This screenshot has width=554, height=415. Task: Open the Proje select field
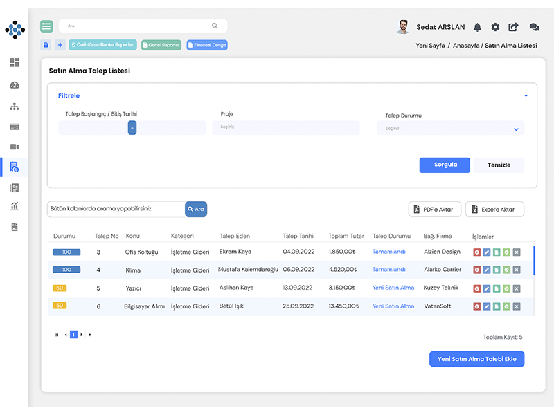click(286, 128)
